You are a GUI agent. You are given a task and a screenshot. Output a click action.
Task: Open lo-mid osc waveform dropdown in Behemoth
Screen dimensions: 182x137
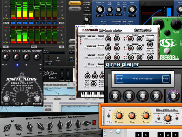coord(91,48)
